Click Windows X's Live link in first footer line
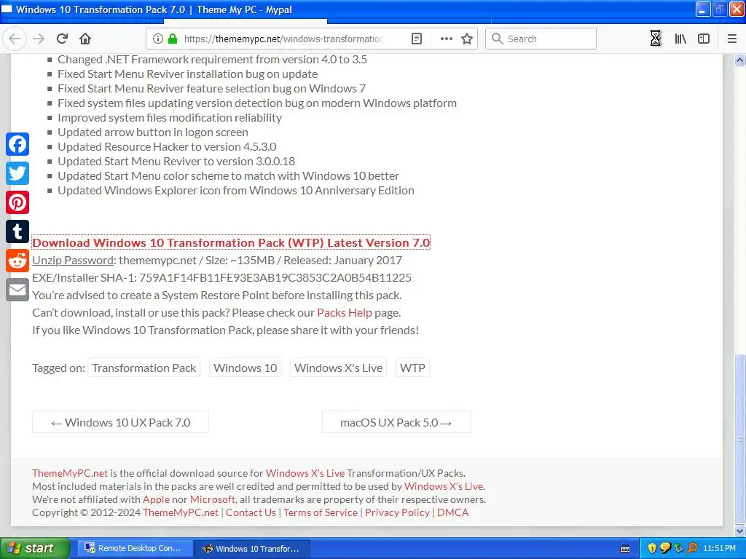The width and height of the screenshot is (746, 559). click(305, 473)
